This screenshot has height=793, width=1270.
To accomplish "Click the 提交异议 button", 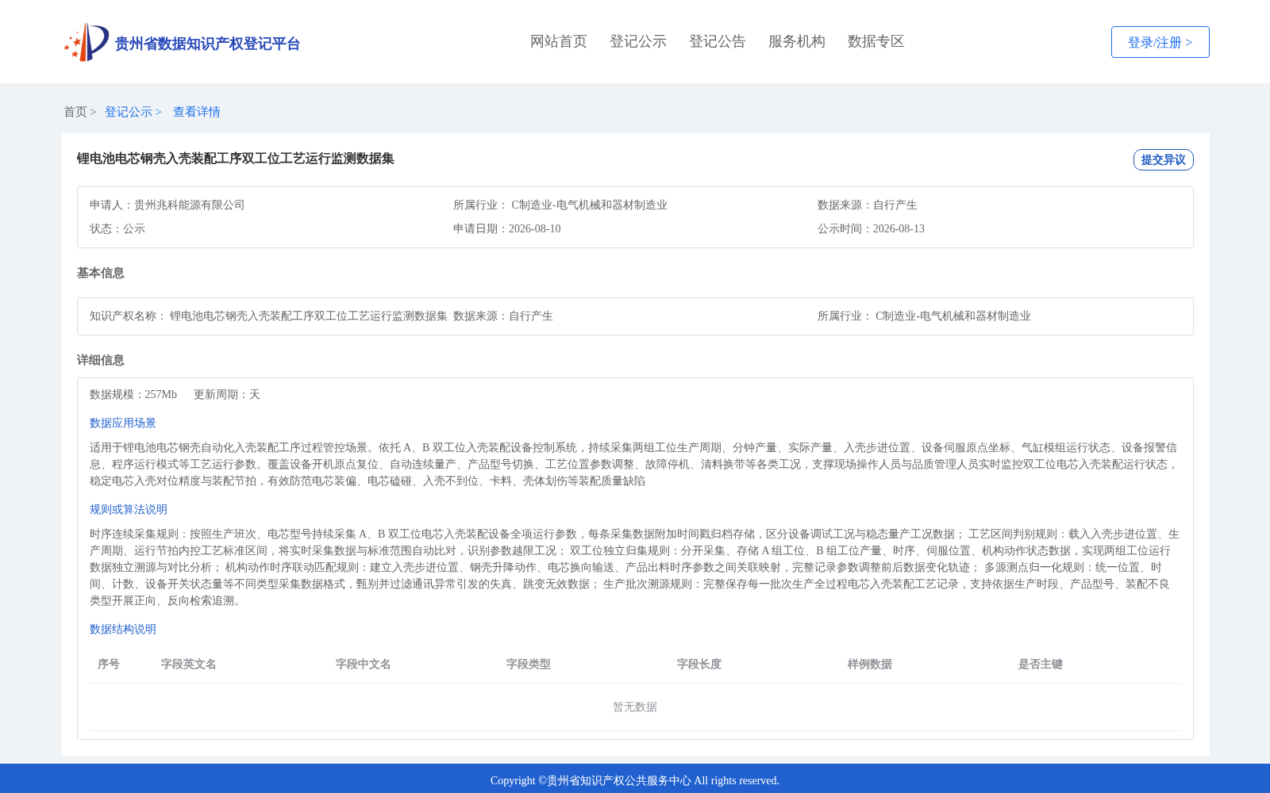I will pos(1164,159).
